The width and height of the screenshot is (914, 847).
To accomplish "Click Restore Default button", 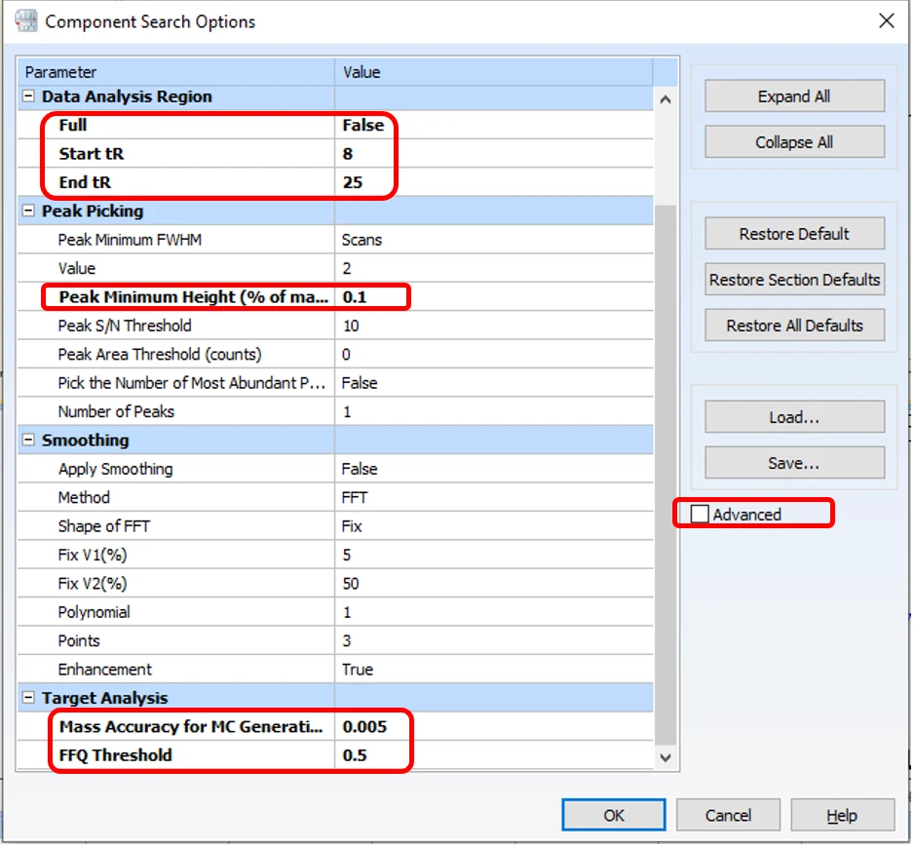I will 796,234.
